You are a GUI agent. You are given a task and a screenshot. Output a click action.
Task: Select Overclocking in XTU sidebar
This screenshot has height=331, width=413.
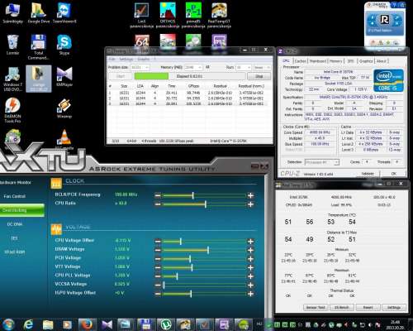coord(22,210)
